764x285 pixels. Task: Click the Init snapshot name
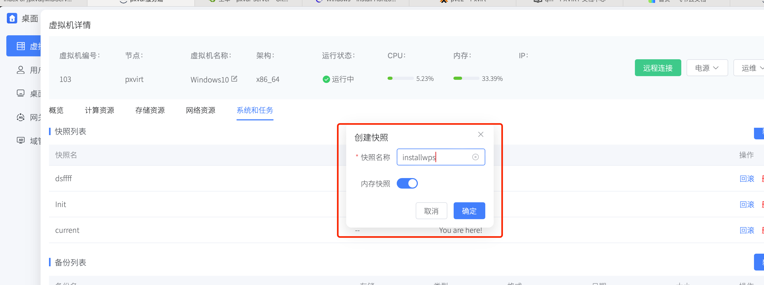click(x=61, y=204)
